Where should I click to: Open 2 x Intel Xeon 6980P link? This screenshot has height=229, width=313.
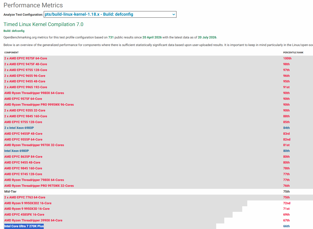(x=19, y=128)
